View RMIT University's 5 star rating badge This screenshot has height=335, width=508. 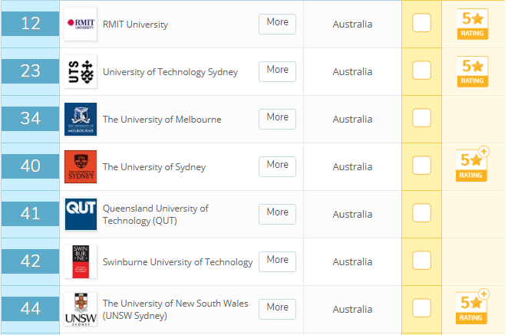(x=473, y=25)
